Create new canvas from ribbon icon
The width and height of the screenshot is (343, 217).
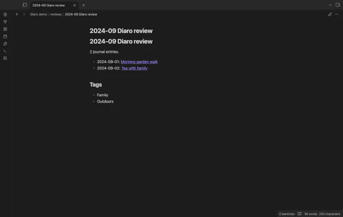[5, 29]
